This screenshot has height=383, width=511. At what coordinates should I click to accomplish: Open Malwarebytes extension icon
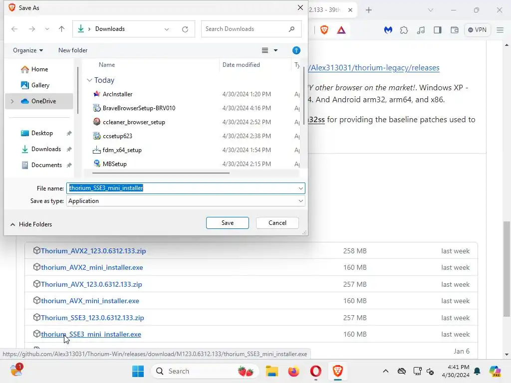tap(388, 30)
